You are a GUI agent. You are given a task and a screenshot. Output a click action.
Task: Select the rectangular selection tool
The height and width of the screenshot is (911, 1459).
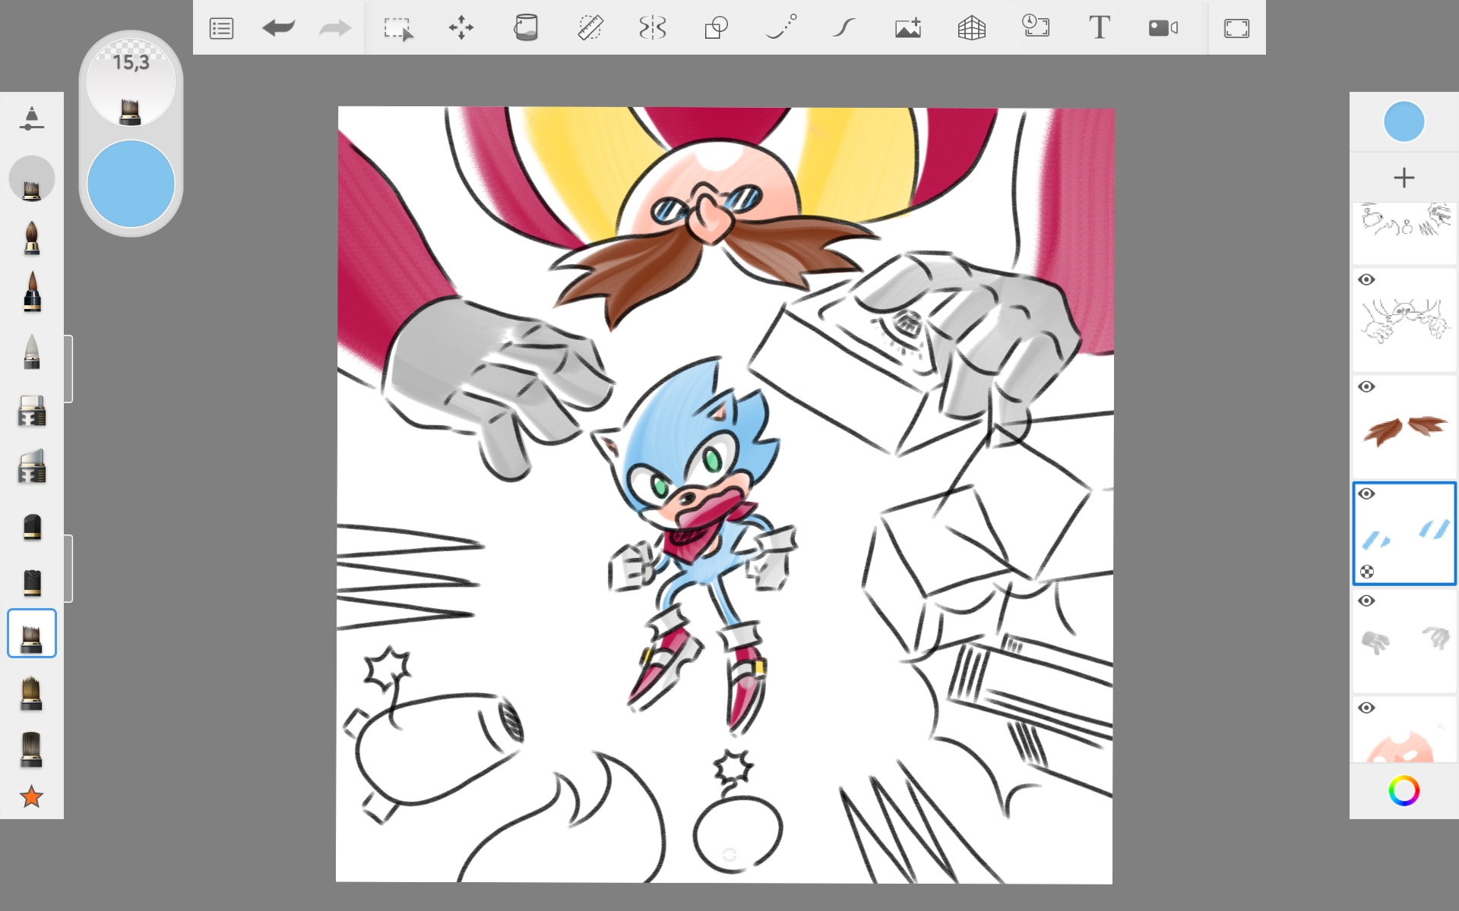[x=397, y=29]
